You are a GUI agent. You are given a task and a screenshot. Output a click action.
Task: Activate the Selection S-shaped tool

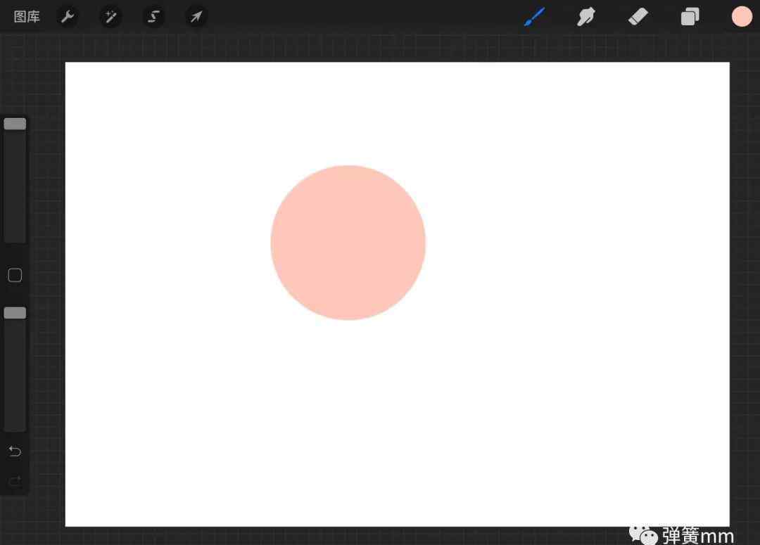click(153, 17)
